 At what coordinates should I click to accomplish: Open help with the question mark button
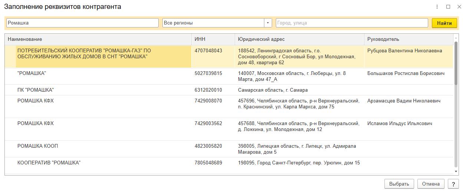click(453, 184)
